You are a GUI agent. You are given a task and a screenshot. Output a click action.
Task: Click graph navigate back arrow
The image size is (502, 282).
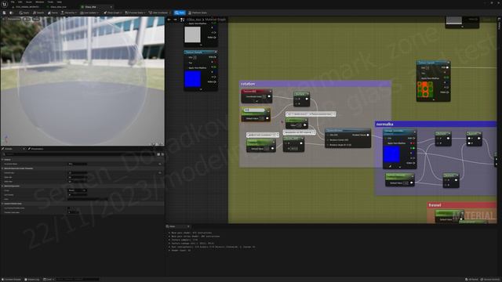coord(169,20)
